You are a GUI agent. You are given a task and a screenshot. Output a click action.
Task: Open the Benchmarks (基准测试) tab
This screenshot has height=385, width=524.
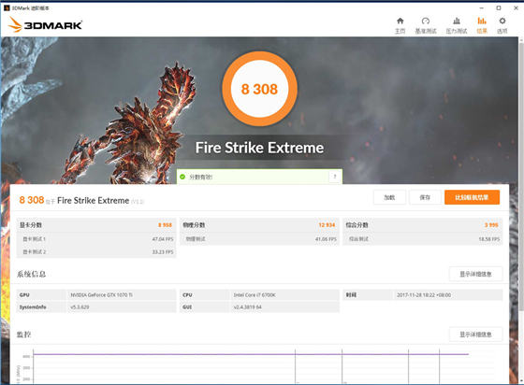point(426,25)
